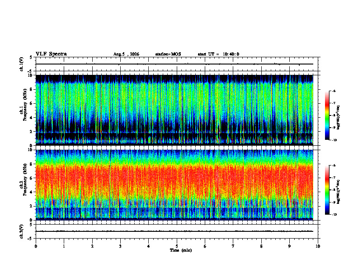Click the "VLF Spectra" plot title
Image resolution: width=358 pixels, height=276 pixels.
coord(51,54)
